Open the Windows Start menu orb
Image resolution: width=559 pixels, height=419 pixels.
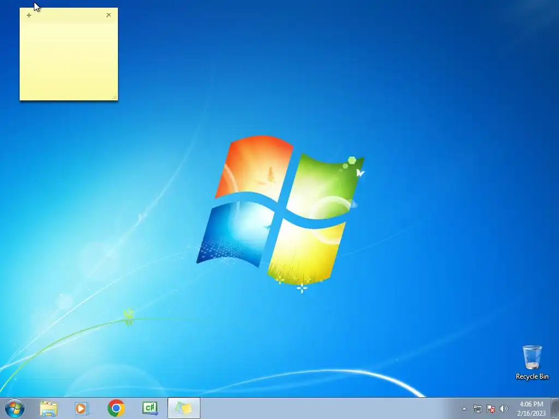pos(15,408)
